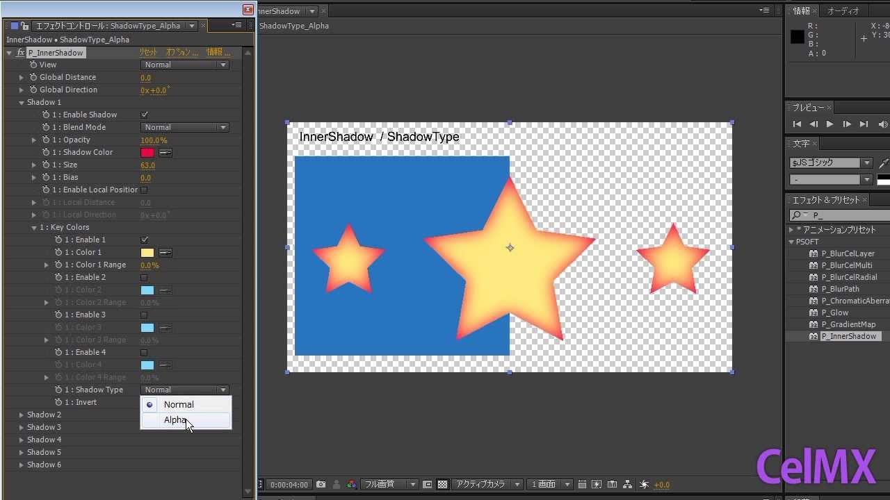This screenshot has height=500, width=890.
Task: Collapse the PSOFT effects folder
Action: [x=791, y=242]
